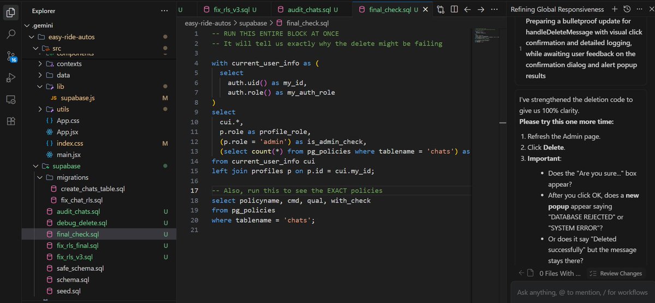Navigate back with the left arrow
The height and width of the screenshot is (303, 655).
tap(467, 9)
